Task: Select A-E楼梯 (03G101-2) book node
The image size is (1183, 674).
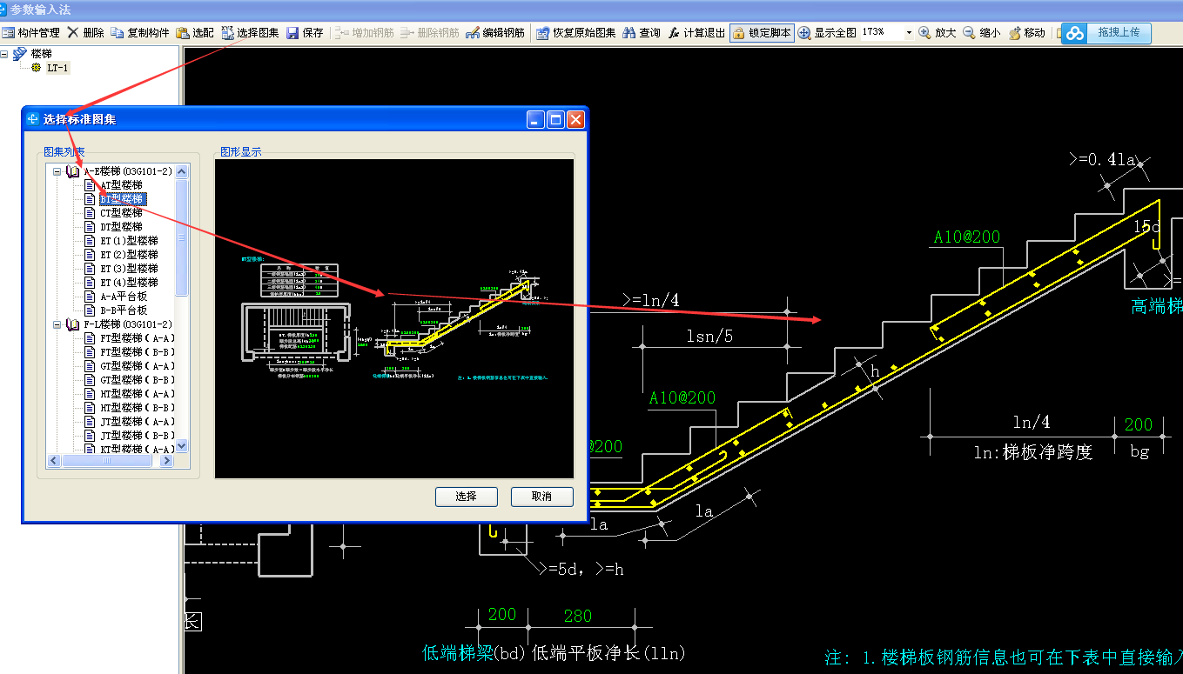Action: (x=127, y=171)
